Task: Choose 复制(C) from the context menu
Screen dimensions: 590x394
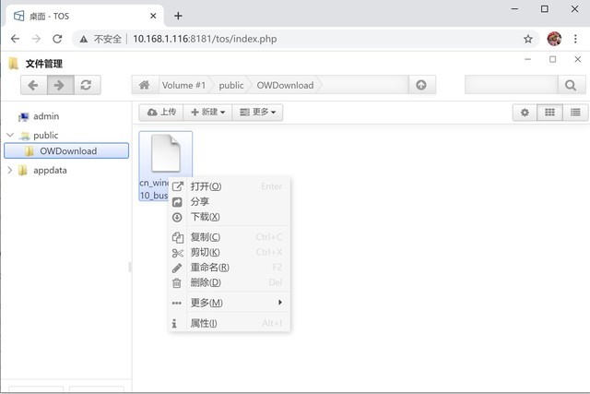Action: point(230,237)
